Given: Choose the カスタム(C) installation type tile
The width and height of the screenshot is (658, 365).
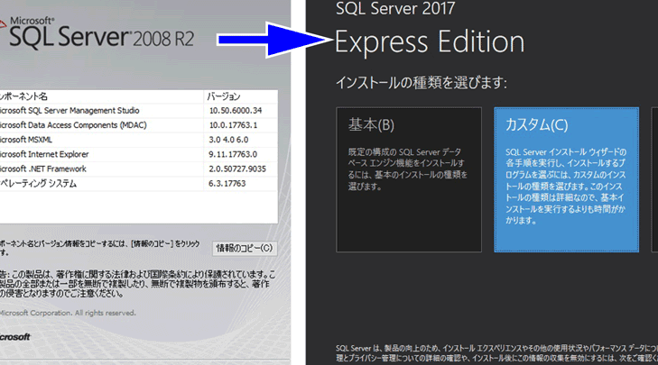Looking at the screenshot, I should click(x=567, y=179).
